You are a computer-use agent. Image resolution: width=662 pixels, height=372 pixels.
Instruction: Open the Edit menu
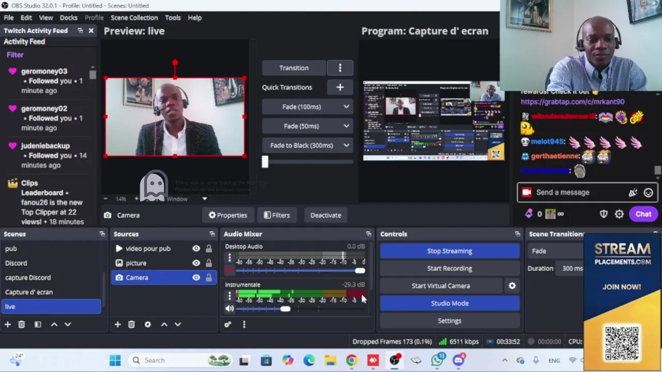pos(26,18)
